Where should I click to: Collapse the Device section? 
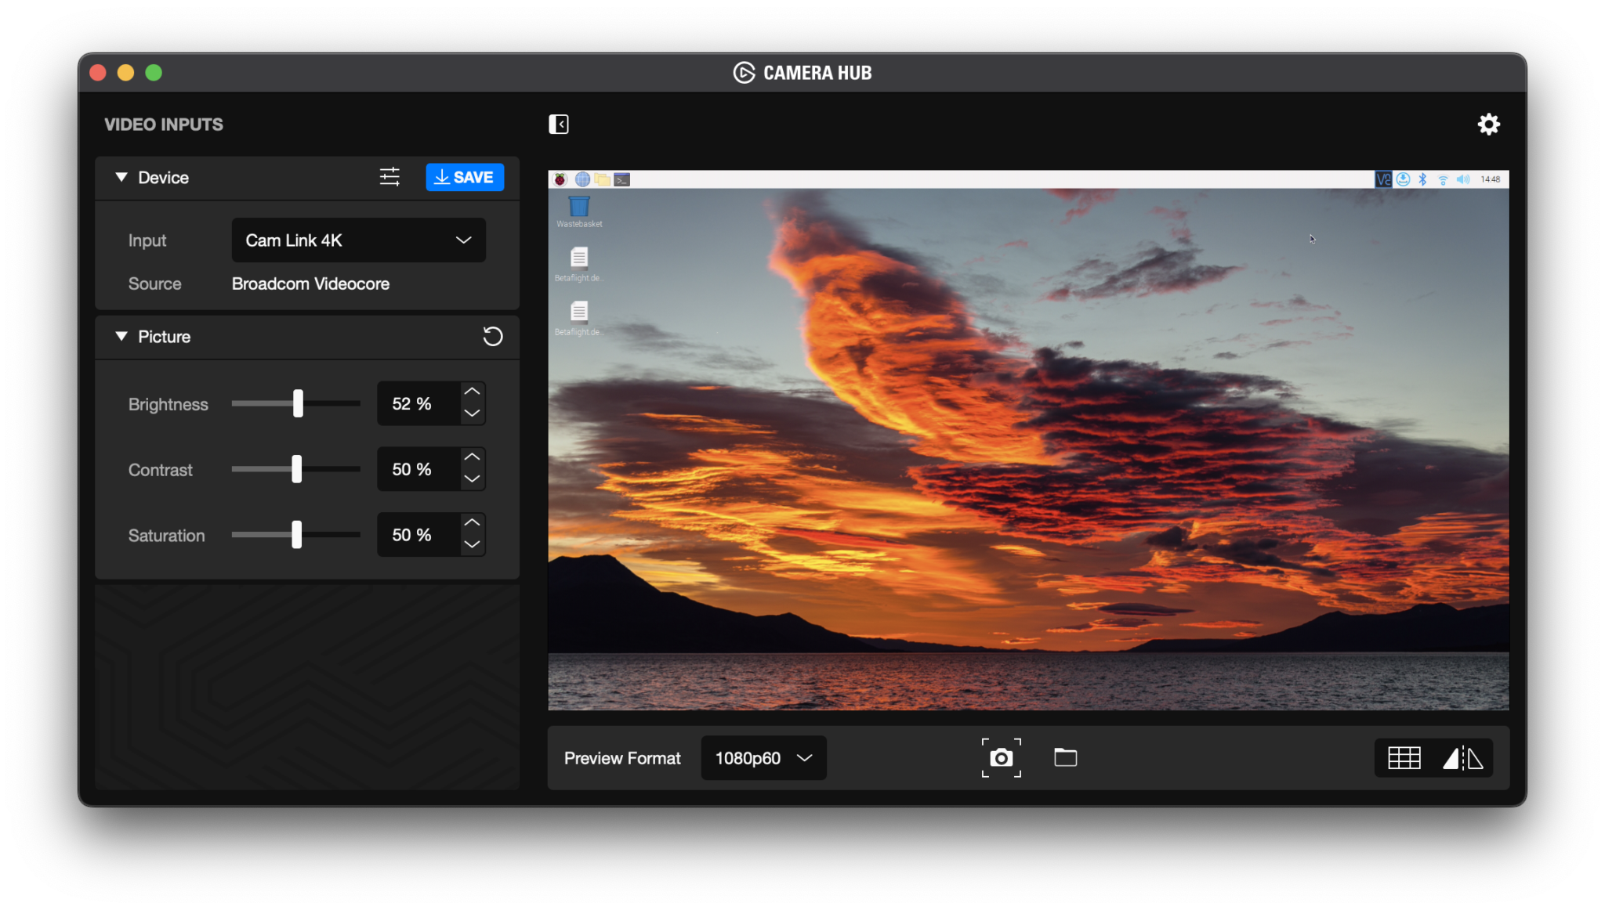(121, 178)
